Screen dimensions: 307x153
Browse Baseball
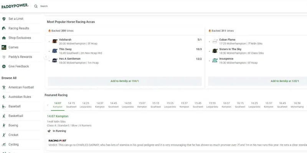(x=15, y=107)
